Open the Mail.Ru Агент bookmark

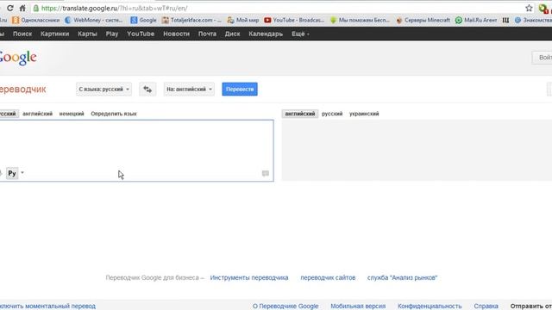pyautogui.click(x=476, y=21)
